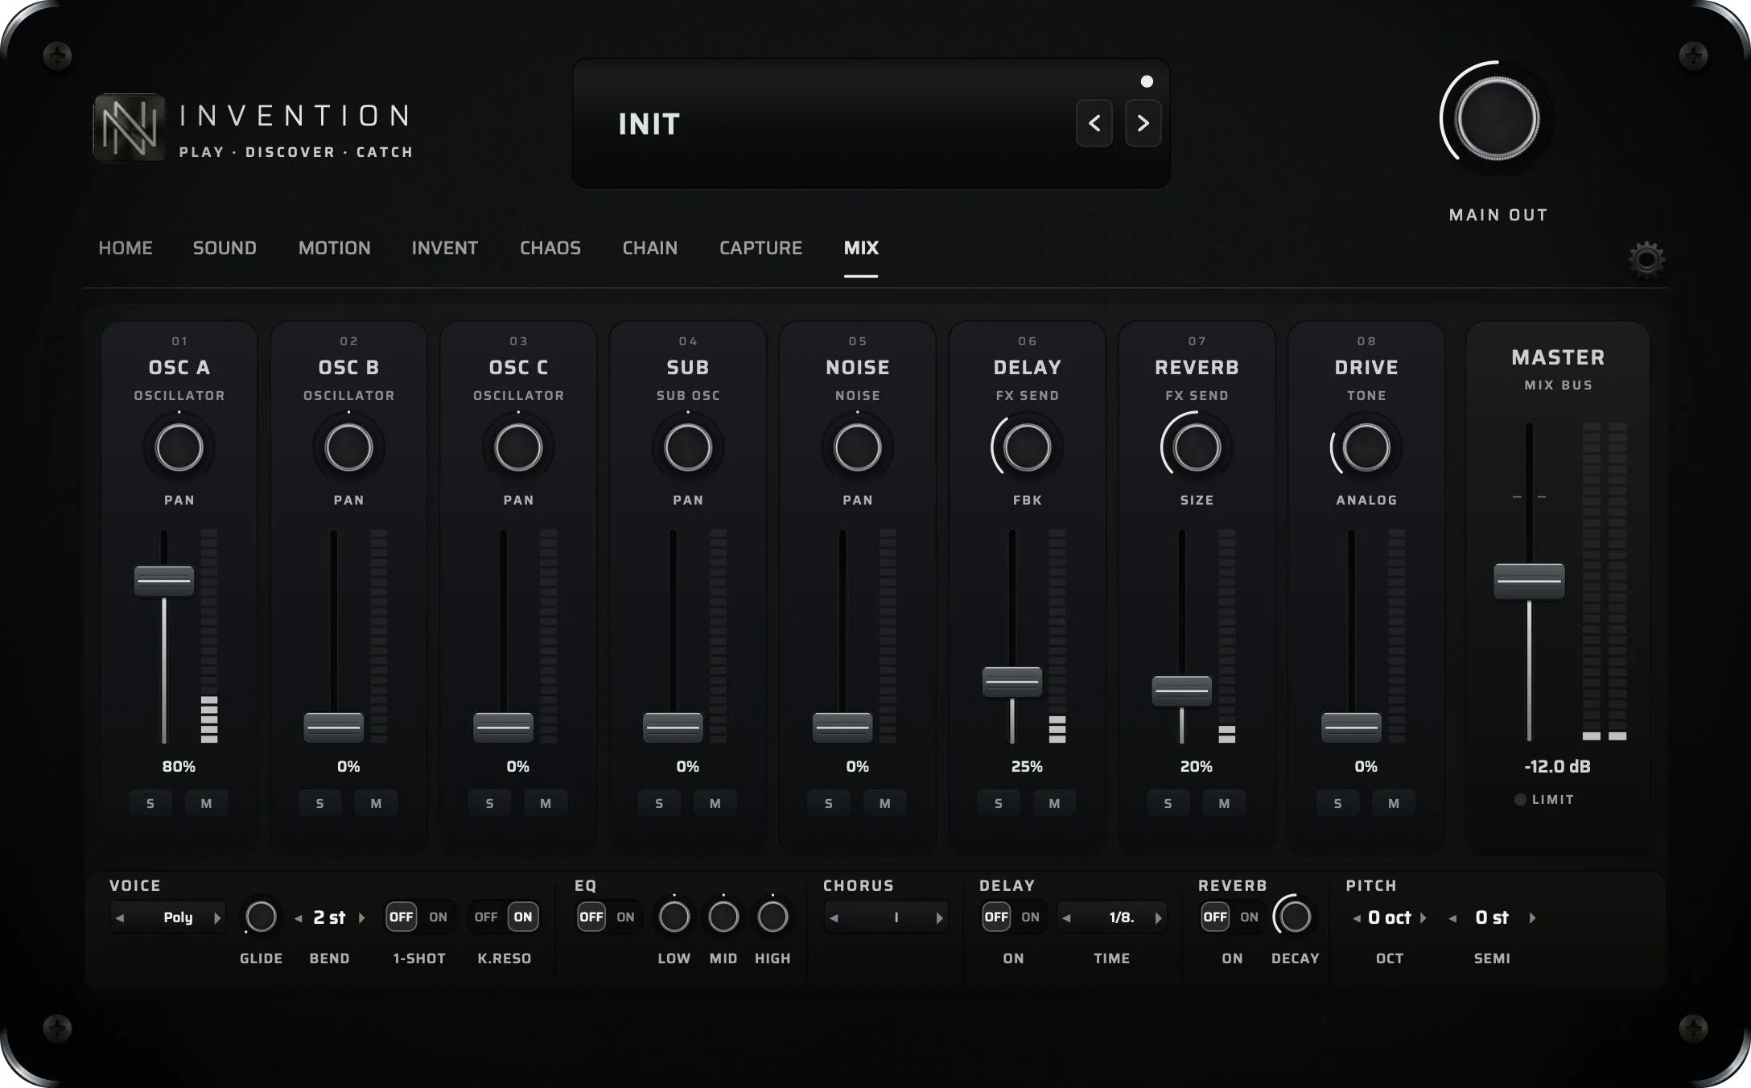The width and height of the screenshot is (1751, 1088).
Task: Select previous chorus mode
Action: [x=834, y=917]
